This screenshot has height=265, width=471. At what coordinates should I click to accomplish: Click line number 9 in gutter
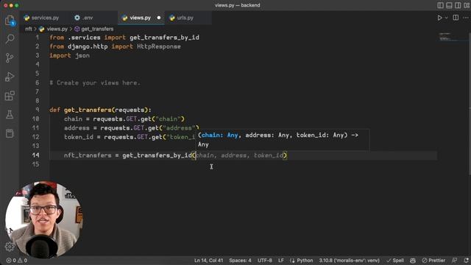point(38,110)
